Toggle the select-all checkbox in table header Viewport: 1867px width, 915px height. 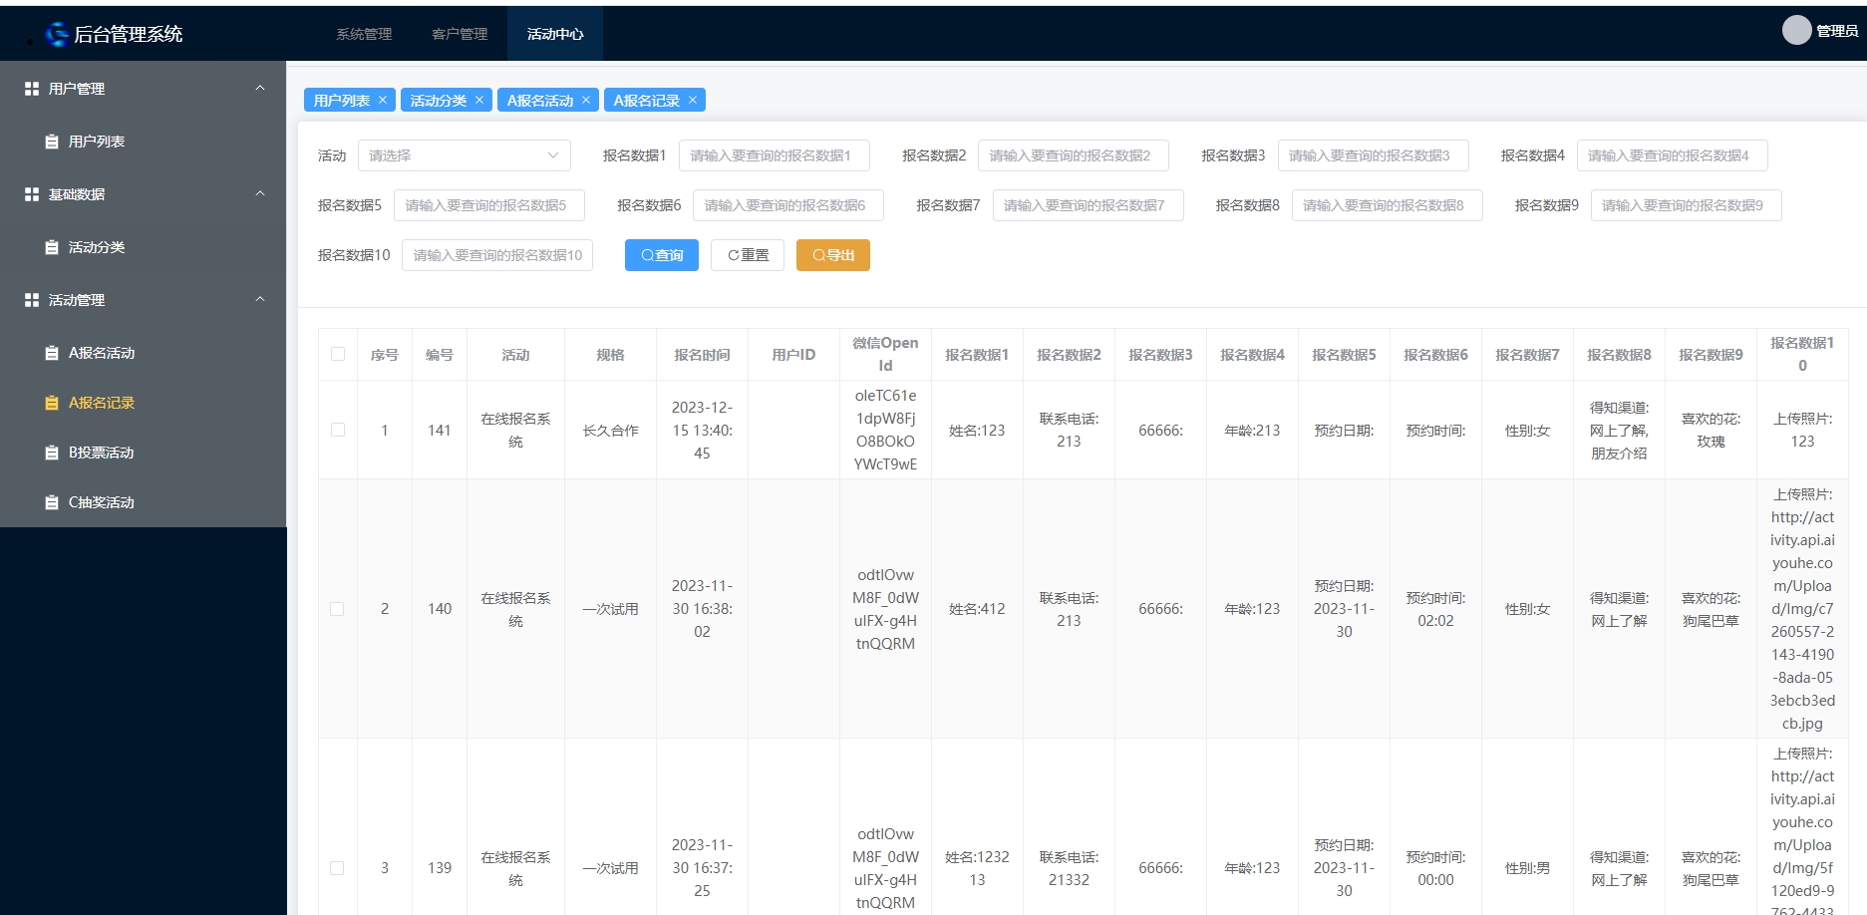[x=338, y=354]
